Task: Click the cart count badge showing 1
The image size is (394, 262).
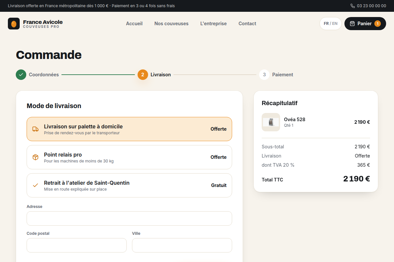Action: [x=378, y=24]
